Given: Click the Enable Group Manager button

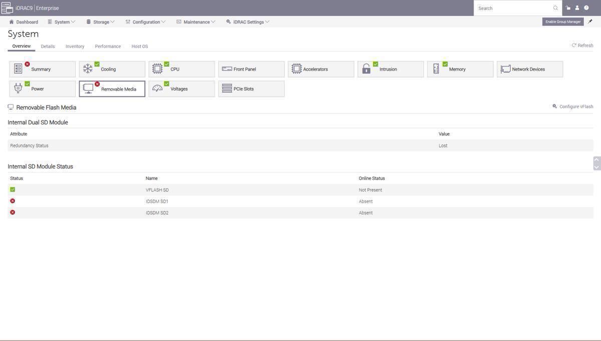Looking at the screenshot, I should coord(563,22).
